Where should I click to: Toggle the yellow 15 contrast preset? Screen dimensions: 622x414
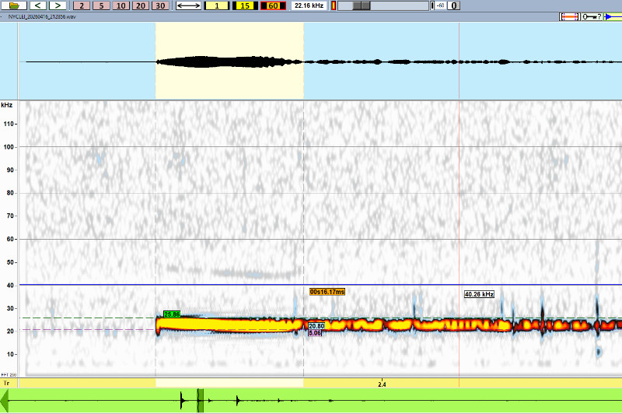pos(245,5)
